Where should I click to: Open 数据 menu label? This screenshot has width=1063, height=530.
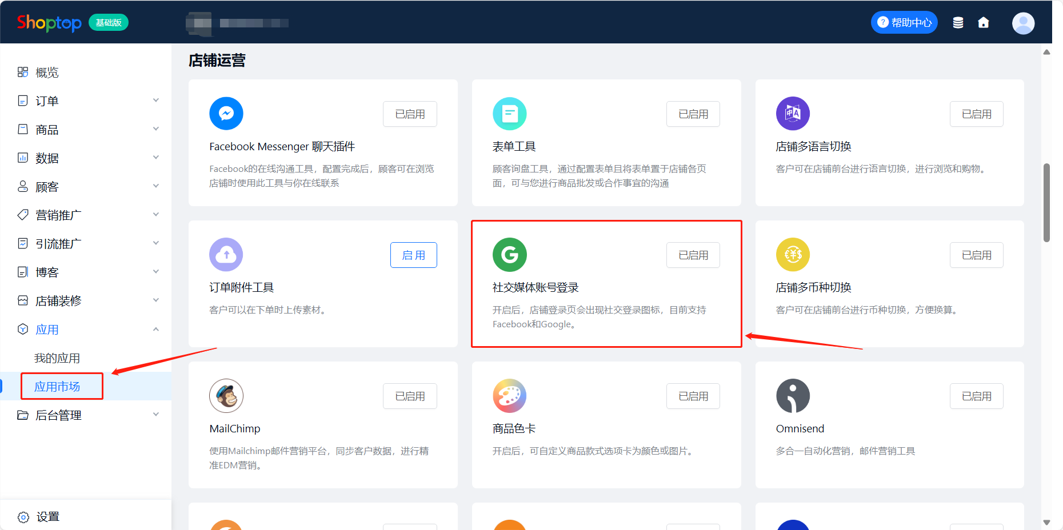pyautogui.click(x=47, y=158)
